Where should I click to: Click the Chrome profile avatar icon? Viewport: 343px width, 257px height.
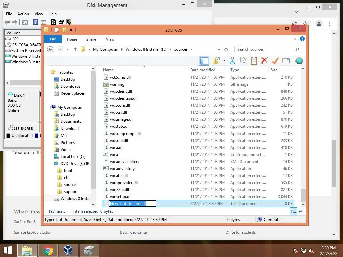[x=319, y=24]
